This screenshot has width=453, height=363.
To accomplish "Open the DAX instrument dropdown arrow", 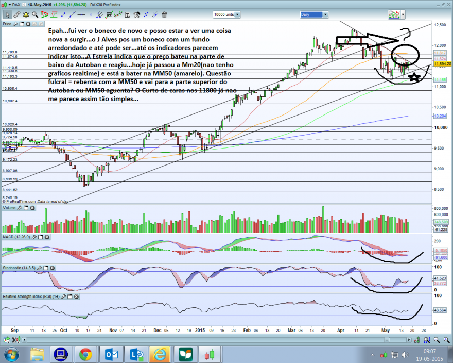I will coord(10,5).
